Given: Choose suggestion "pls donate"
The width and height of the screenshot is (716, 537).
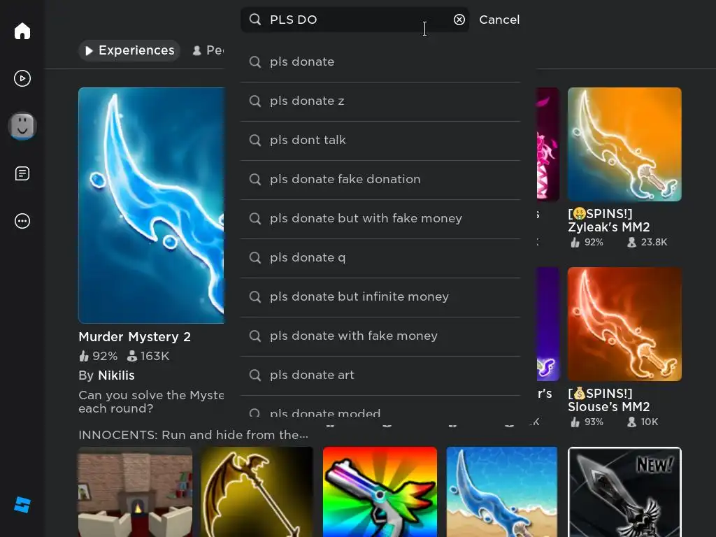Looking at the screenshot, I should pos(380,62).
